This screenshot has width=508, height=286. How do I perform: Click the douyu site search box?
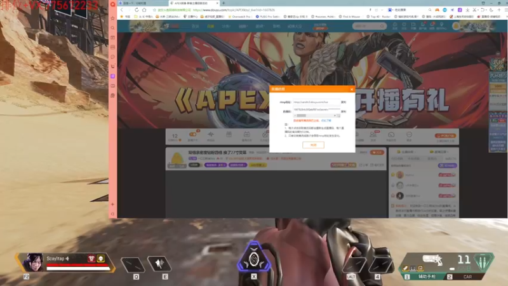[370, 26]
